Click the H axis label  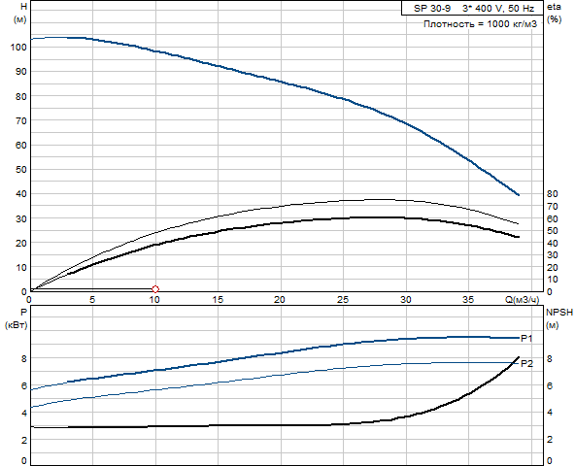click(x=22, y=7)
